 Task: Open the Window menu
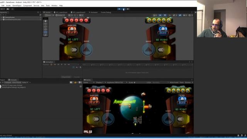(x=54, y=5)
